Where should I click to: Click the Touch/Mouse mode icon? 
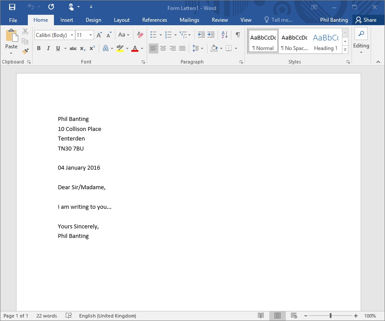click(x=71, y=7)
